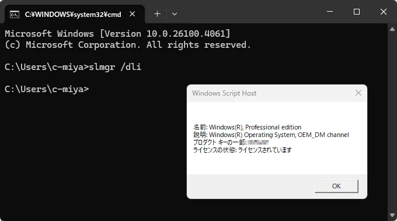Minimize the terminal window
Image resolution: width=397 pixels, height=221 pixels.
(x=330, y=12)
